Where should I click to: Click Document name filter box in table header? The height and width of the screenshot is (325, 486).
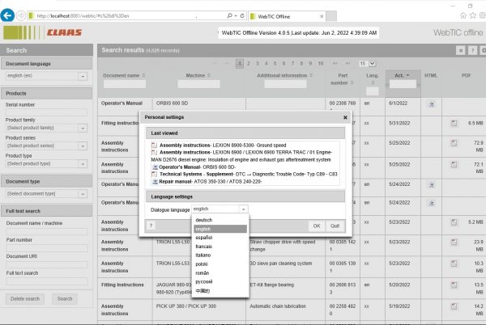(124, 84)
